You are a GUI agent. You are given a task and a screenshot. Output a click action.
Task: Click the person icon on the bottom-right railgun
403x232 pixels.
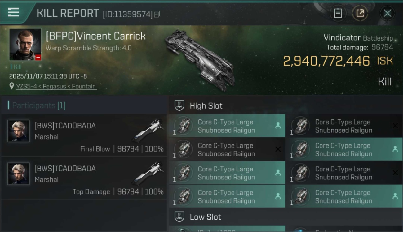[395, 196]
